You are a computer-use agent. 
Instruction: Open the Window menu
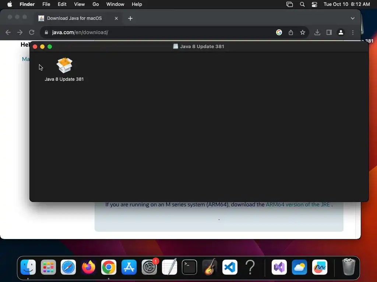click(x=115, y=4)
